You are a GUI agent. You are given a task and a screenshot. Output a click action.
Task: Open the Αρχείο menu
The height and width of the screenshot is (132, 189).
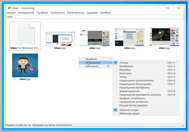[x=11, y=13]
